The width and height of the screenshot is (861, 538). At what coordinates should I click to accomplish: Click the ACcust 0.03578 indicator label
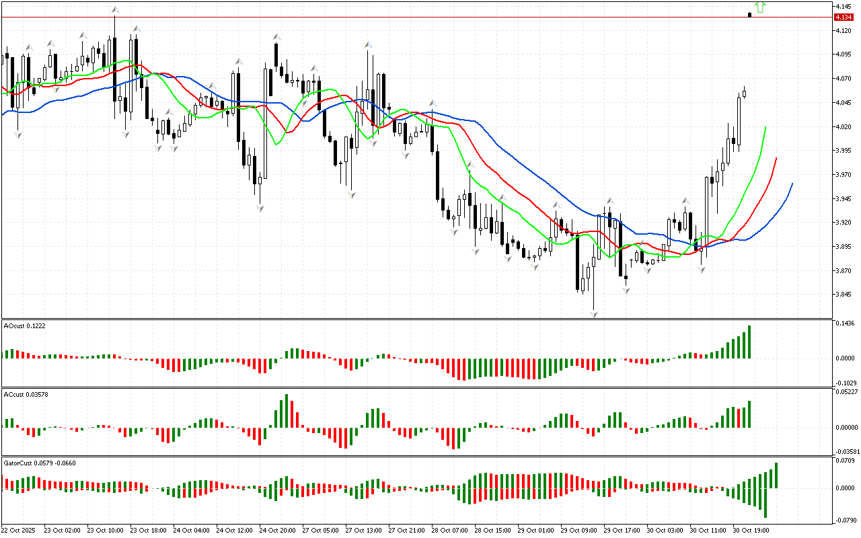click(x=24, y=394)
